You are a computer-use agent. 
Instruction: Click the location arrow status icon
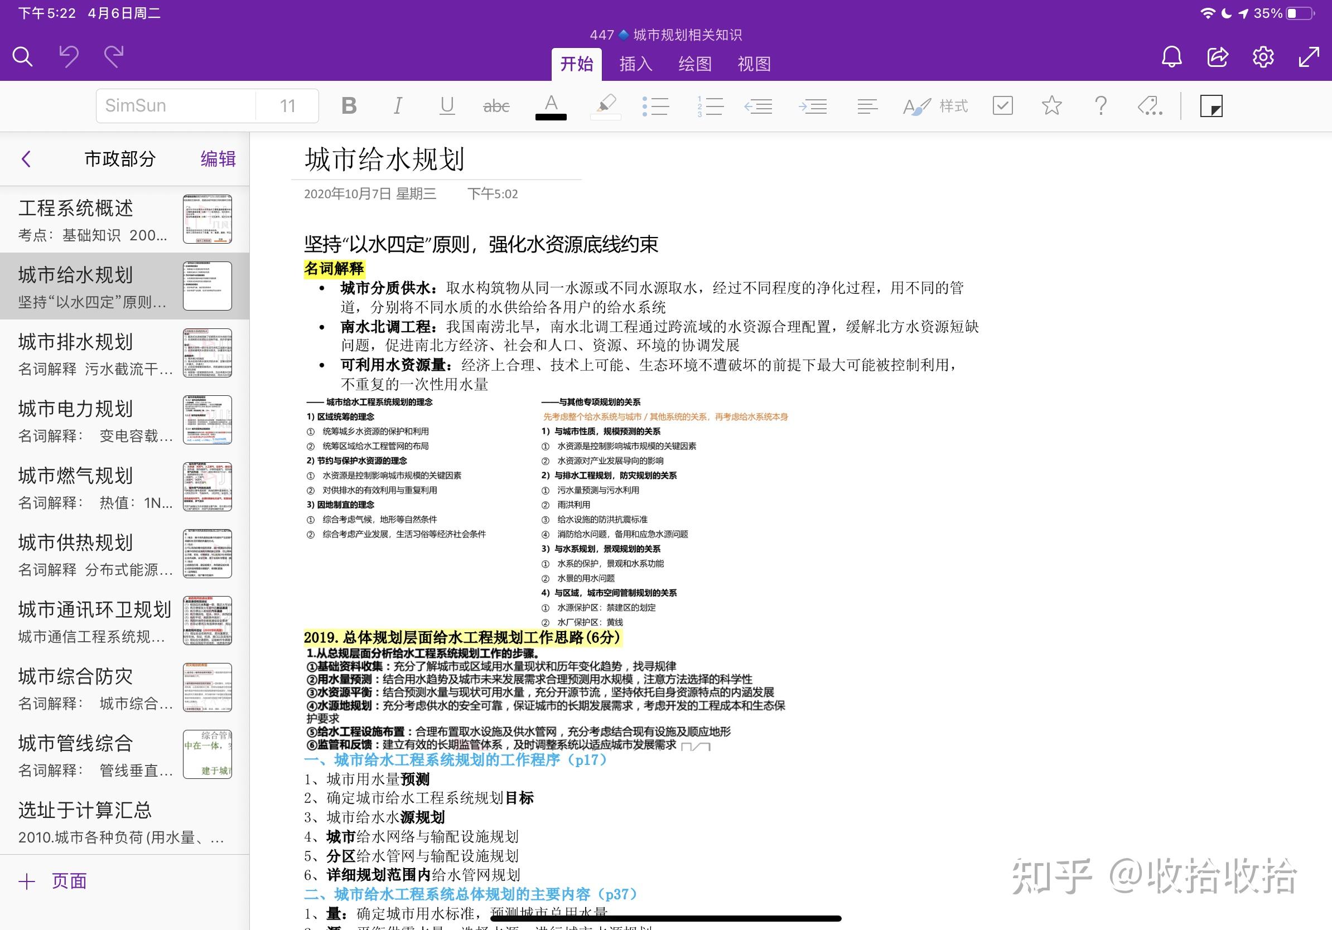1243,13
